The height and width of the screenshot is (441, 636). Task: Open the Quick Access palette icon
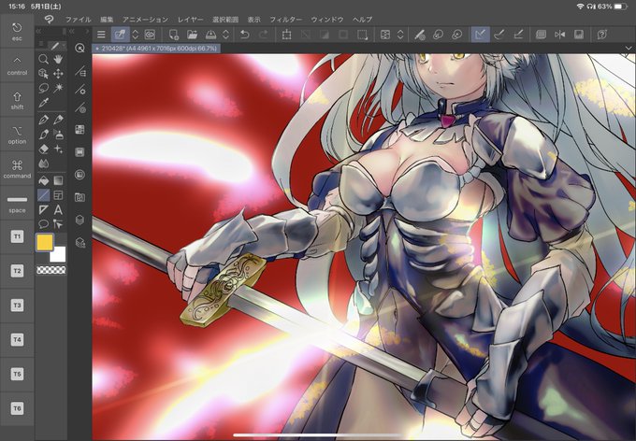click(x=79, y=49)
